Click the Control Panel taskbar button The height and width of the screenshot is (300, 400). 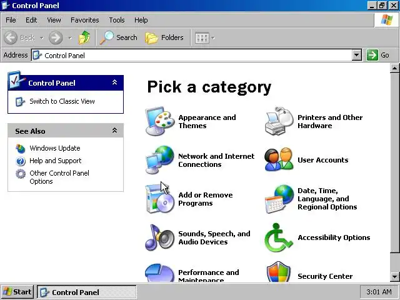(x=87, y=292)
